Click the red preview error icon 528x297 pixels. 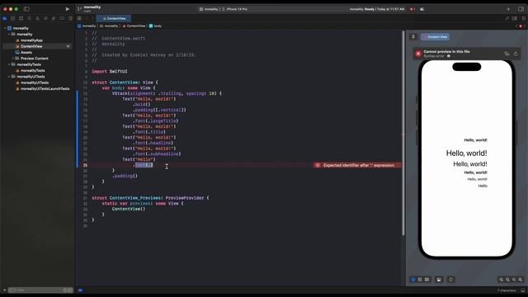(x=418, y=54)
